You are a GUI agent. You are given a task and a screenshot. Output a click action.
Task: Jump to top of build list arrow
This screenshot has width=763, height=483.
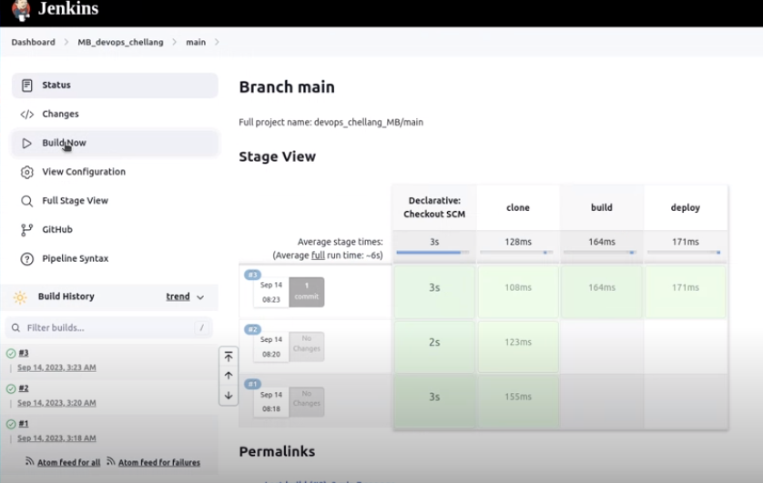tap(229, 357)
